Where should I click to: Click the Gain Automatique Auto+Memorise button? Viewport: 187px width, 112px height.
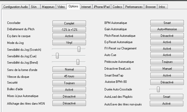167,29
